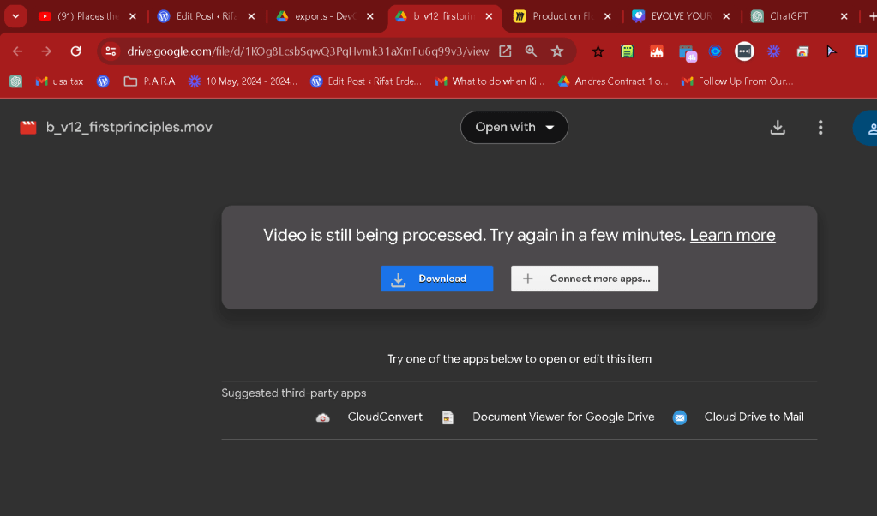The height and width of the screenshot is (516, 877).
Task: Click the site information icon in address bar
Action: tap(111, 51)
